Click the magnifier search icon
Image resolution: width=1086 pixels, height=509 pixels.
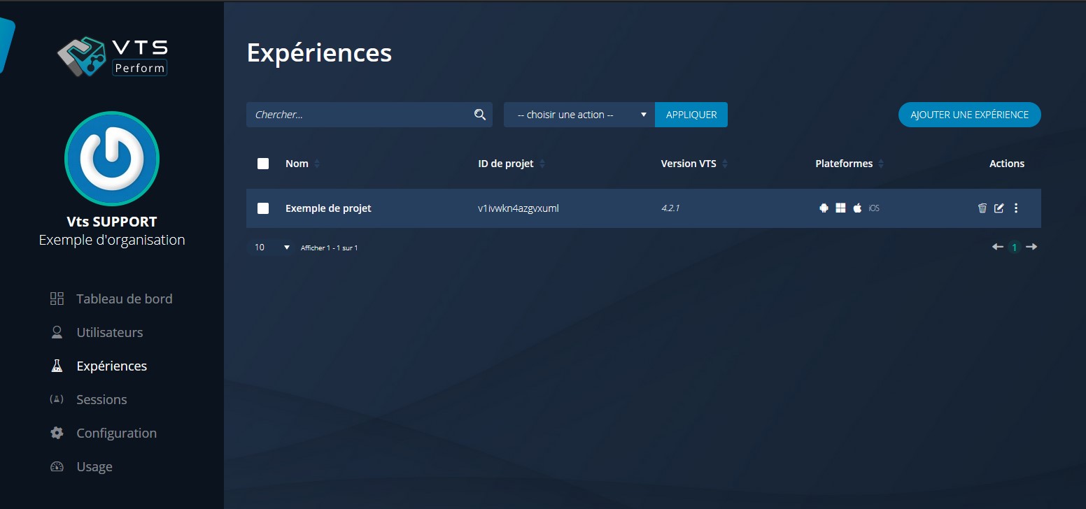[480, 115]
